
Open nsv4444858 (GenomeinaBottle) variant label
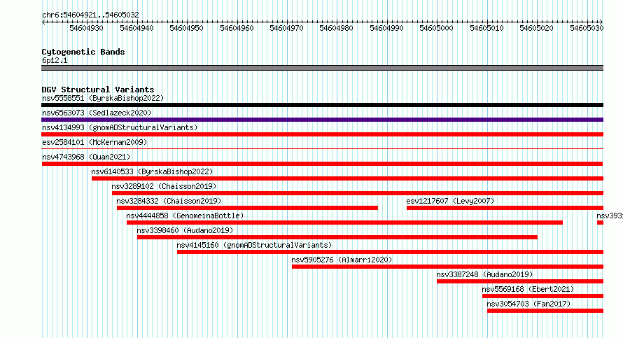click(185, 216)
